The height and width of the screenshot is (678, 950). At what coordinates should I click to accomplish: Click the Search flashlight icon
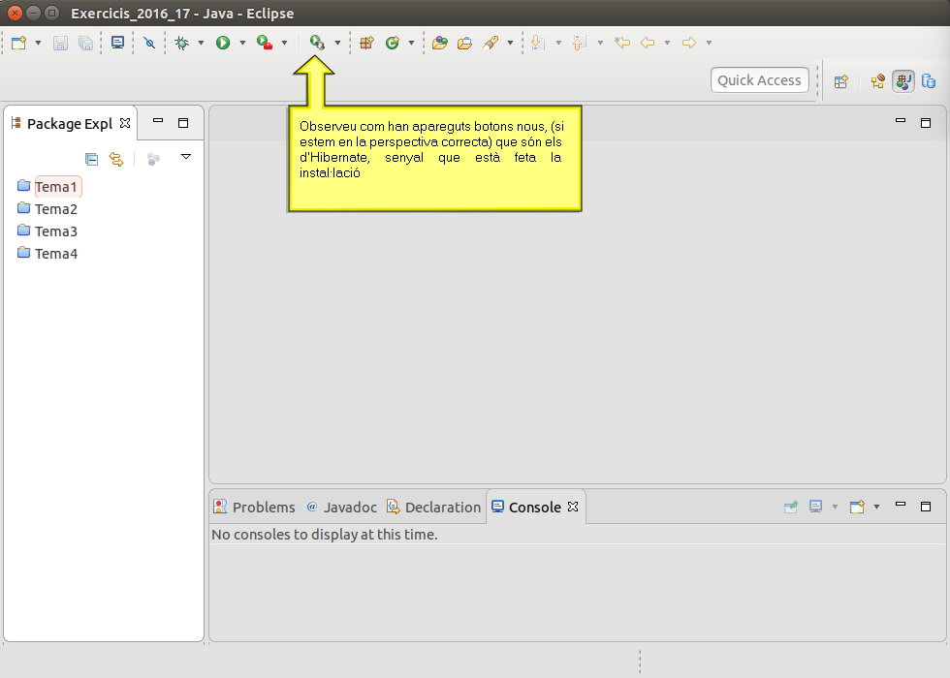[x=491, y=43]
